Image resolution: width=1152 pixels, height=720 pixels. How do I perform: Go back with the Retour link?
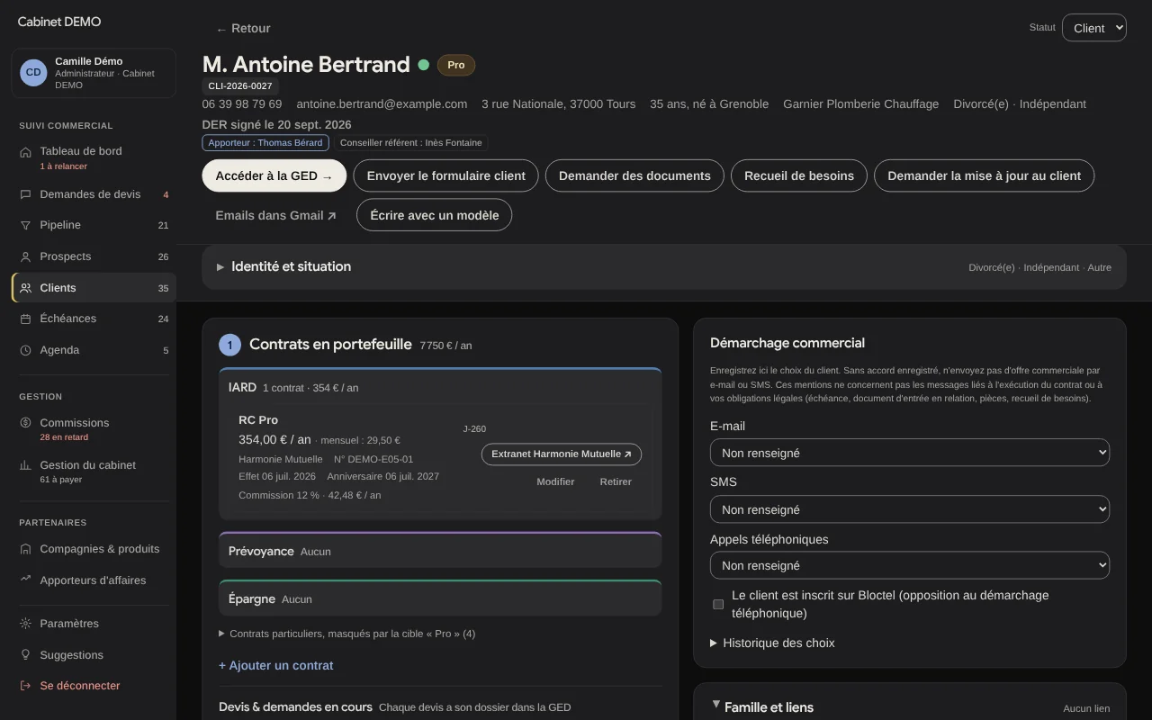[243, 29]
